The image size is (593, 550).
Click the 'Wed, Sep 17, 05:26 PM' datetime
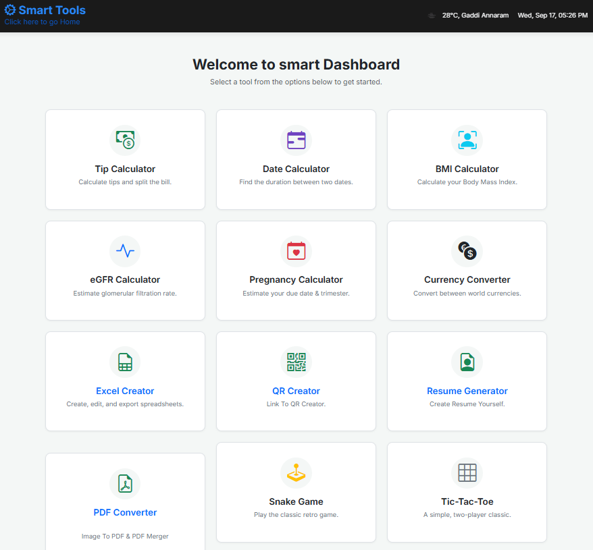pos(552,16)
